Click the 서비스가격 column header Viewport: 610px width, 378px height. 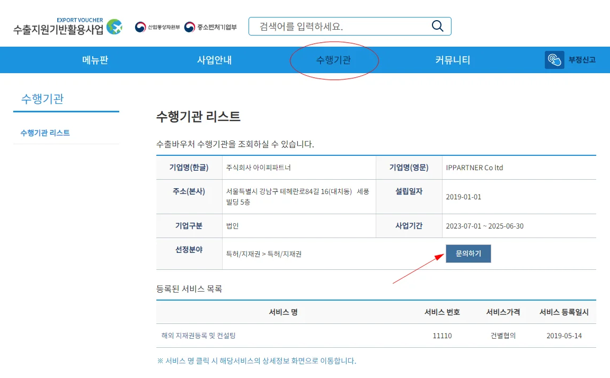pos(503,312)
